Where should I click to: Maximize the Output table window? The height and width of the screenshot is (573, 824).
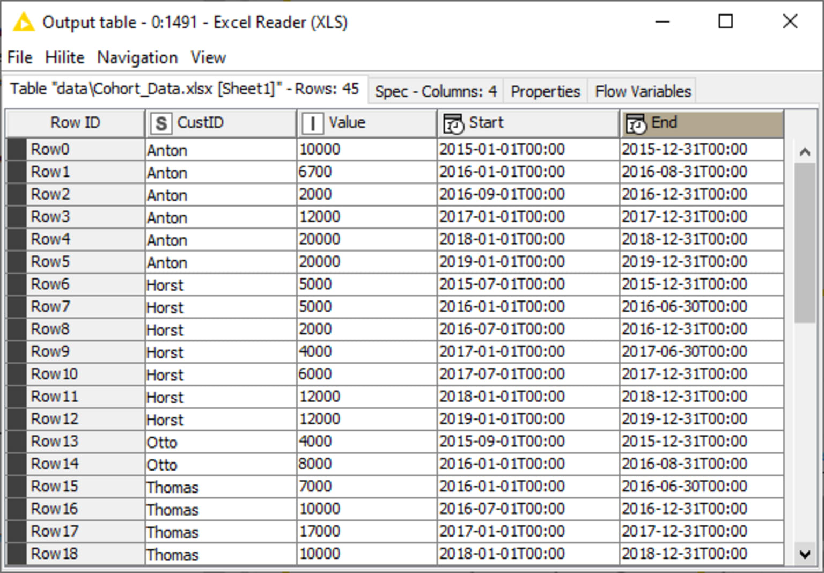pos(725,21)
